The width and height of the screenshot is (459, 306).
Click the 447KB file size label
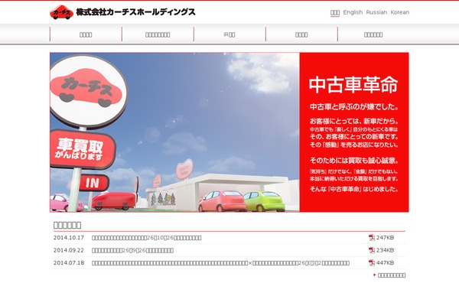pyautogui.click(x=386, y=262)
